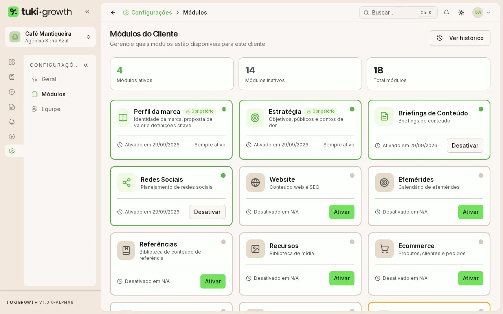Screen dimensions: 503x314
Task: Open the settings gear in left sidebar
Action: tap(12, 151)
